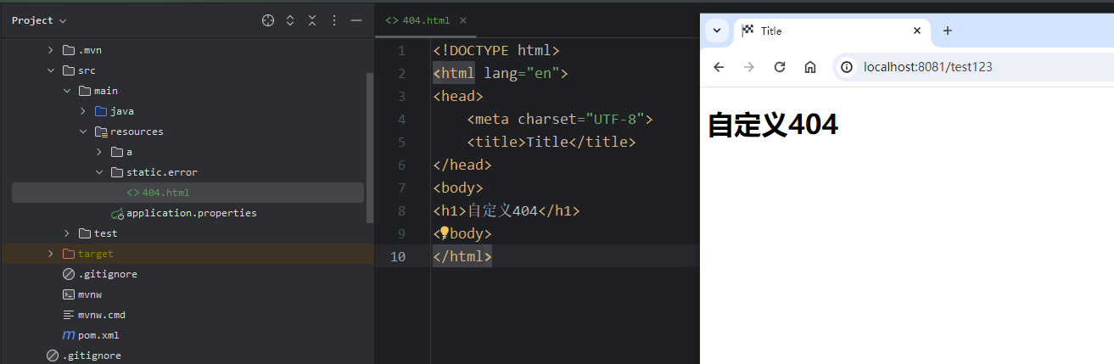Click the closing </html> tag
The width and height of the screenshot is (1114, 364).
coord(462,256)
